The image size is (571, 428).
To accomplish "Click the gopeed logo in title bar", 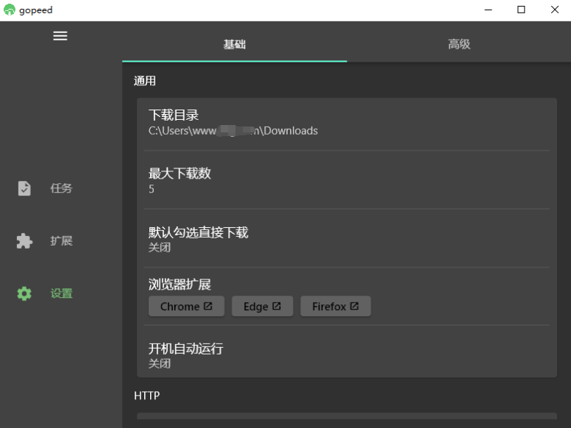I will tap(9, 10).
